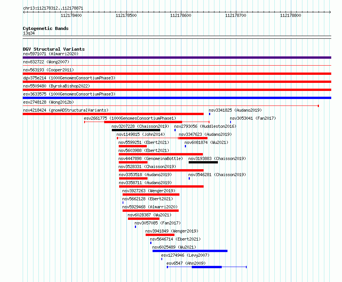Select the blue esv3633575 variant bar
The width and height of the screenshot is (342, 282).
click(x=177, y=98)
